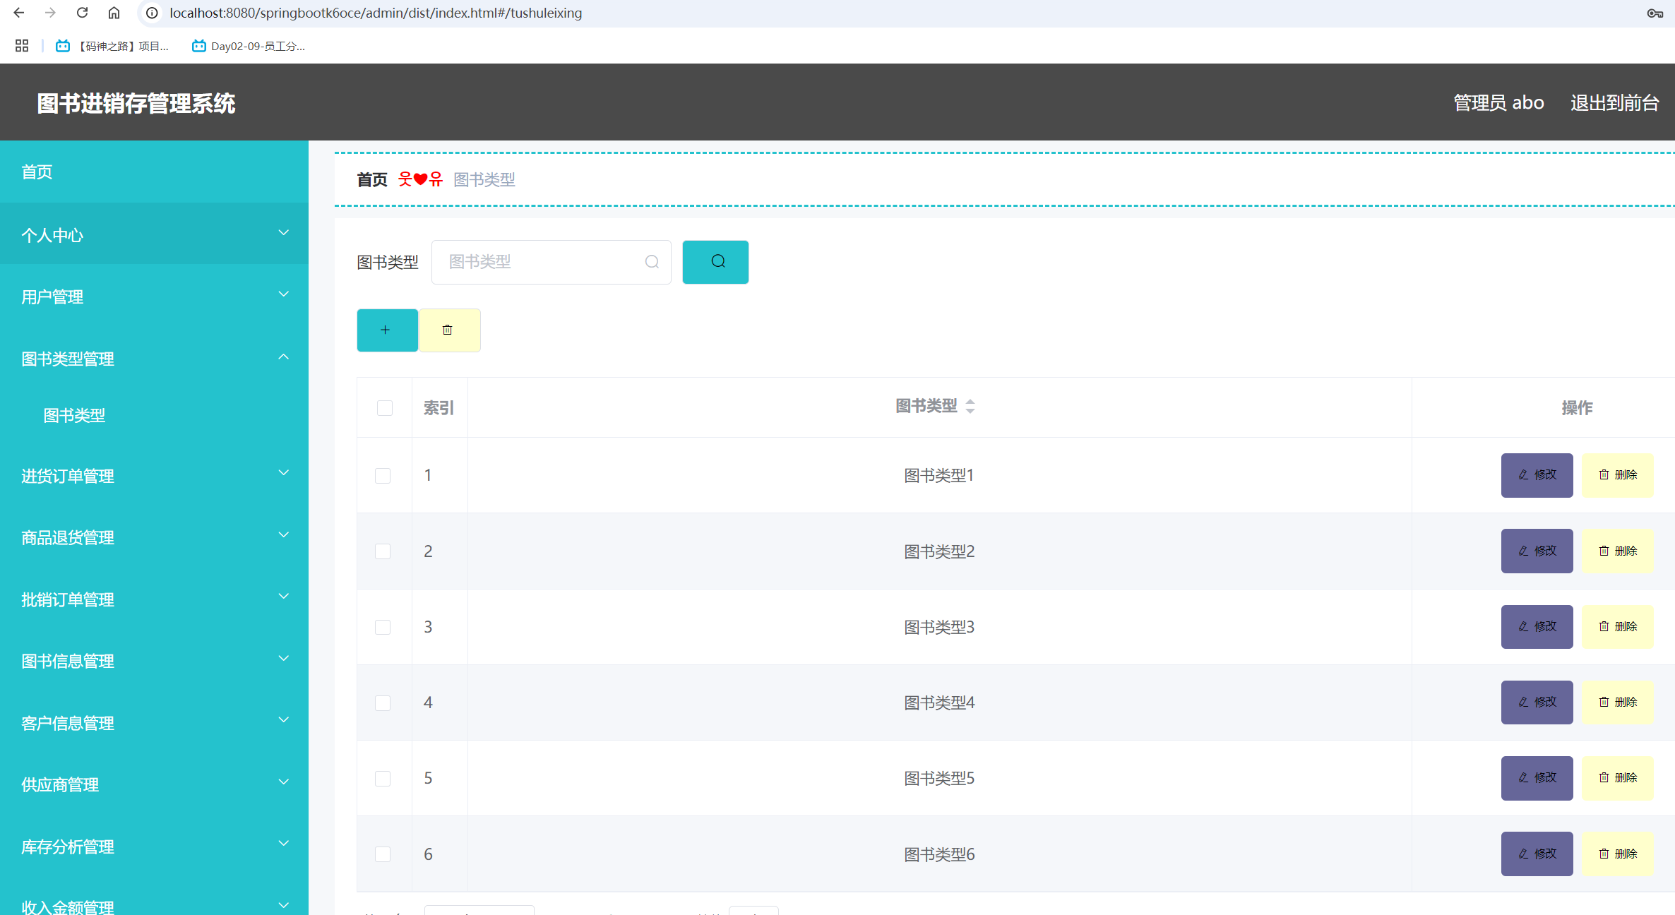Click 修改 button for 图书类型2

click(1537, 551)
